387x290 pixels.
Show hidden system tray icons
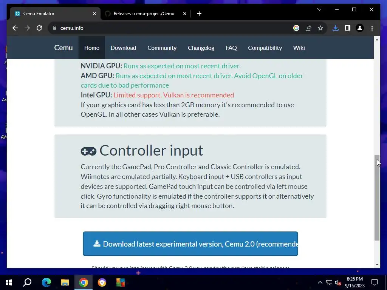coord(320,282)
